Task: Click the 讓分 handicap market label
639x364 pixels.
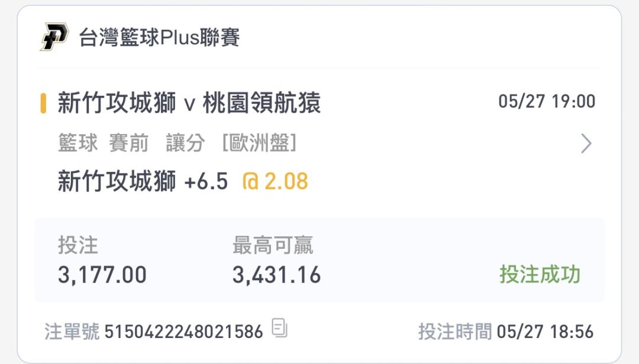Action: [185, 144]
